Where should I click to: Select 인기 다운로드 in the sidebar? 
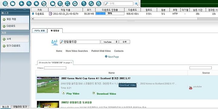(15, 46)
